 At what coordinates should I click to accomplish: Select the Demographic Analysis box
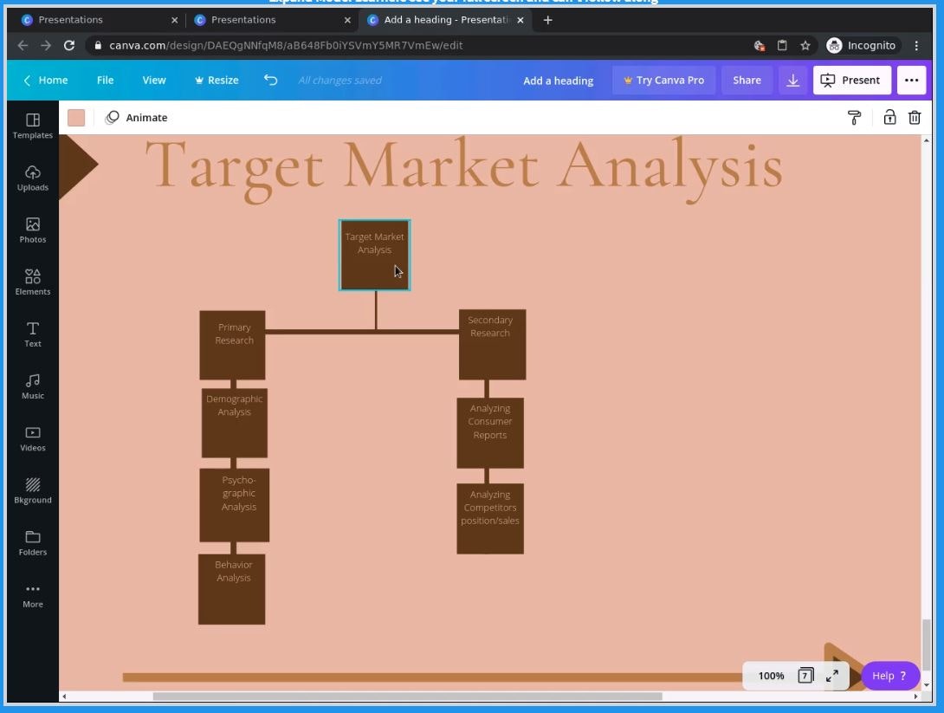point(234,423)
